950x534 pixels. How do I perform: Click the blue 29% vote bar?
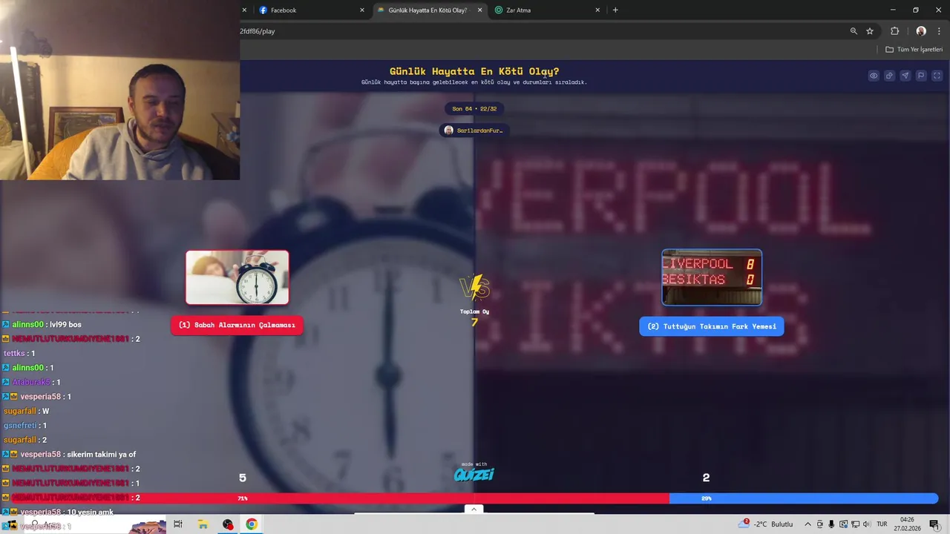click(x=804, y=498)
